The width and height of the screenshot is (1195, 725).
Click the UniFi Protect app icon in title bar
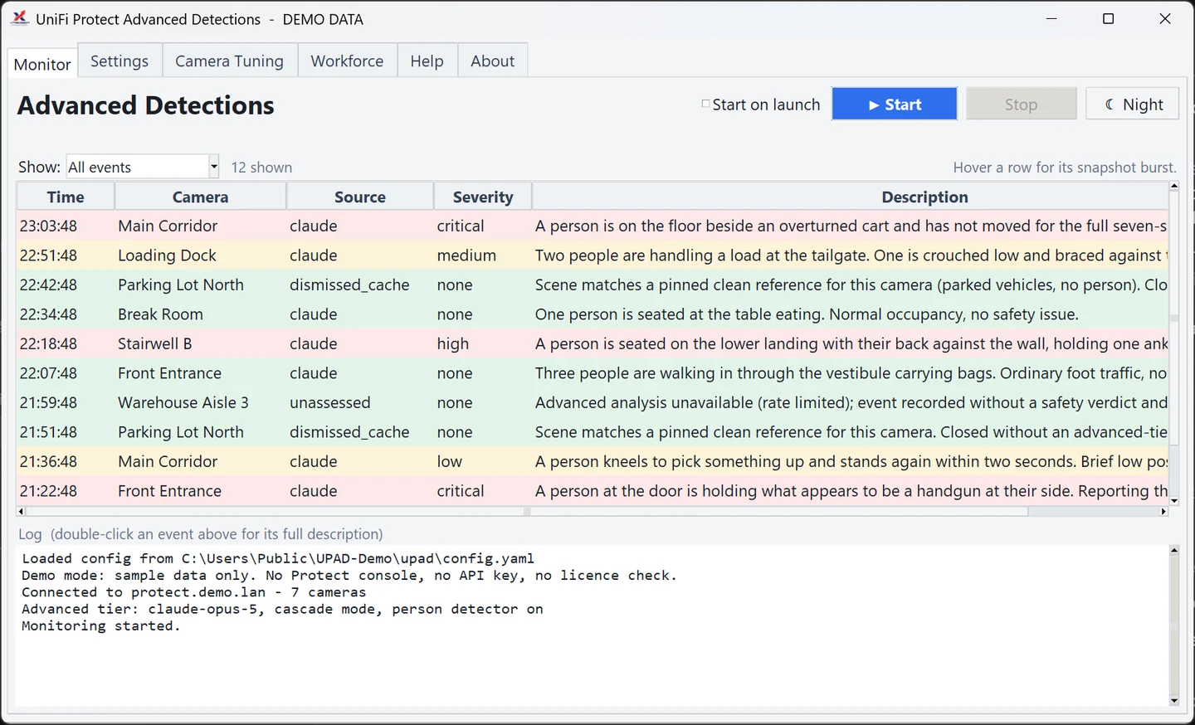click(x=20, y=18)
